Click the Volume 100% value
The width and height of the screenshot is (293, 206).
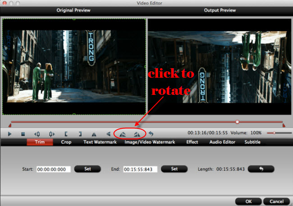256,133
